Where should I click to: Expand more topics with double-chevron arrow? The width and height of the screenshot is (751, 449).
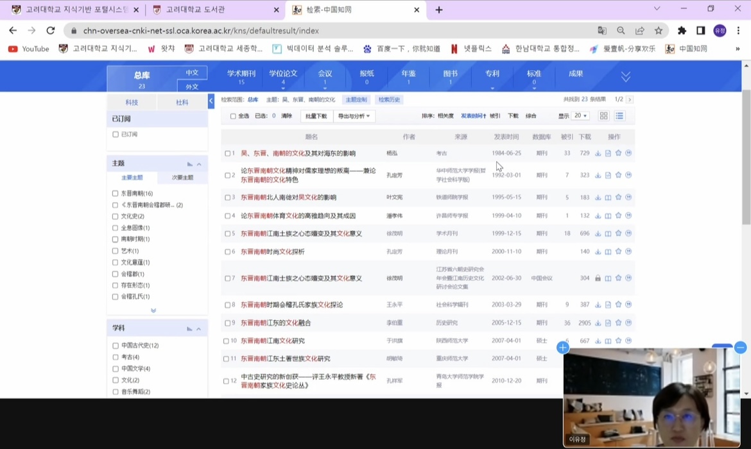coord(153,310)
